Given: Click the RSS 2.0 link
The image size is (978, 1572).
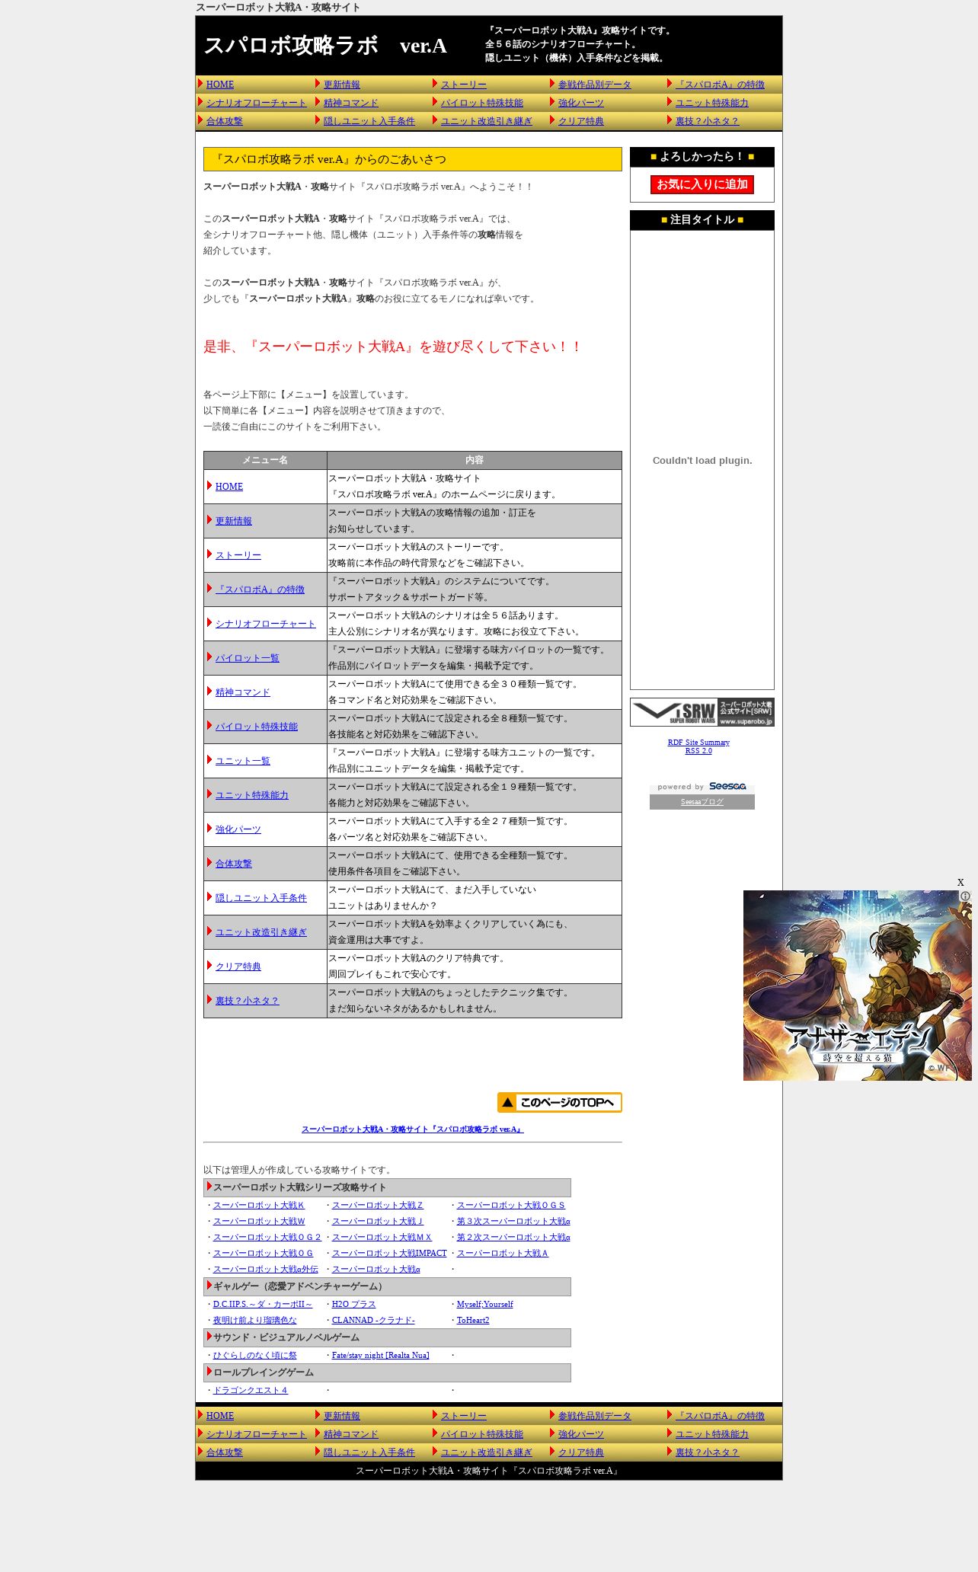Looking at the screenshot, I should pyautogui.click(x=698, y=751).
